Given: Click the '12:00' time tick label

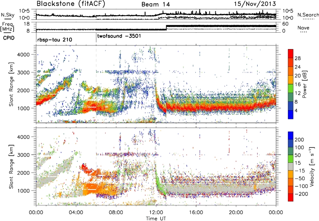Looking at the screenshot, I should pos(156,213).
